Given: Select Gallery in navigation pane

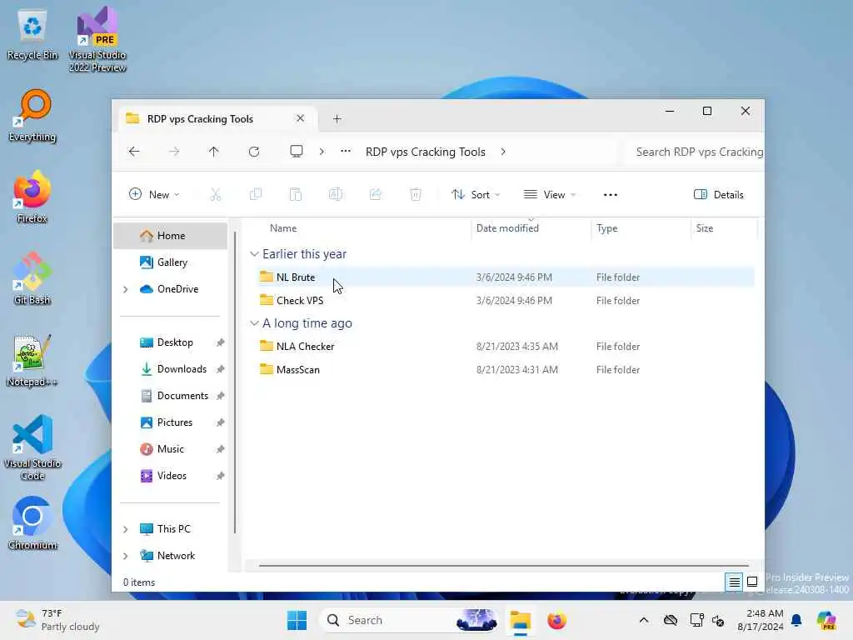Looking at the screenshot, I should click(170, 262).
